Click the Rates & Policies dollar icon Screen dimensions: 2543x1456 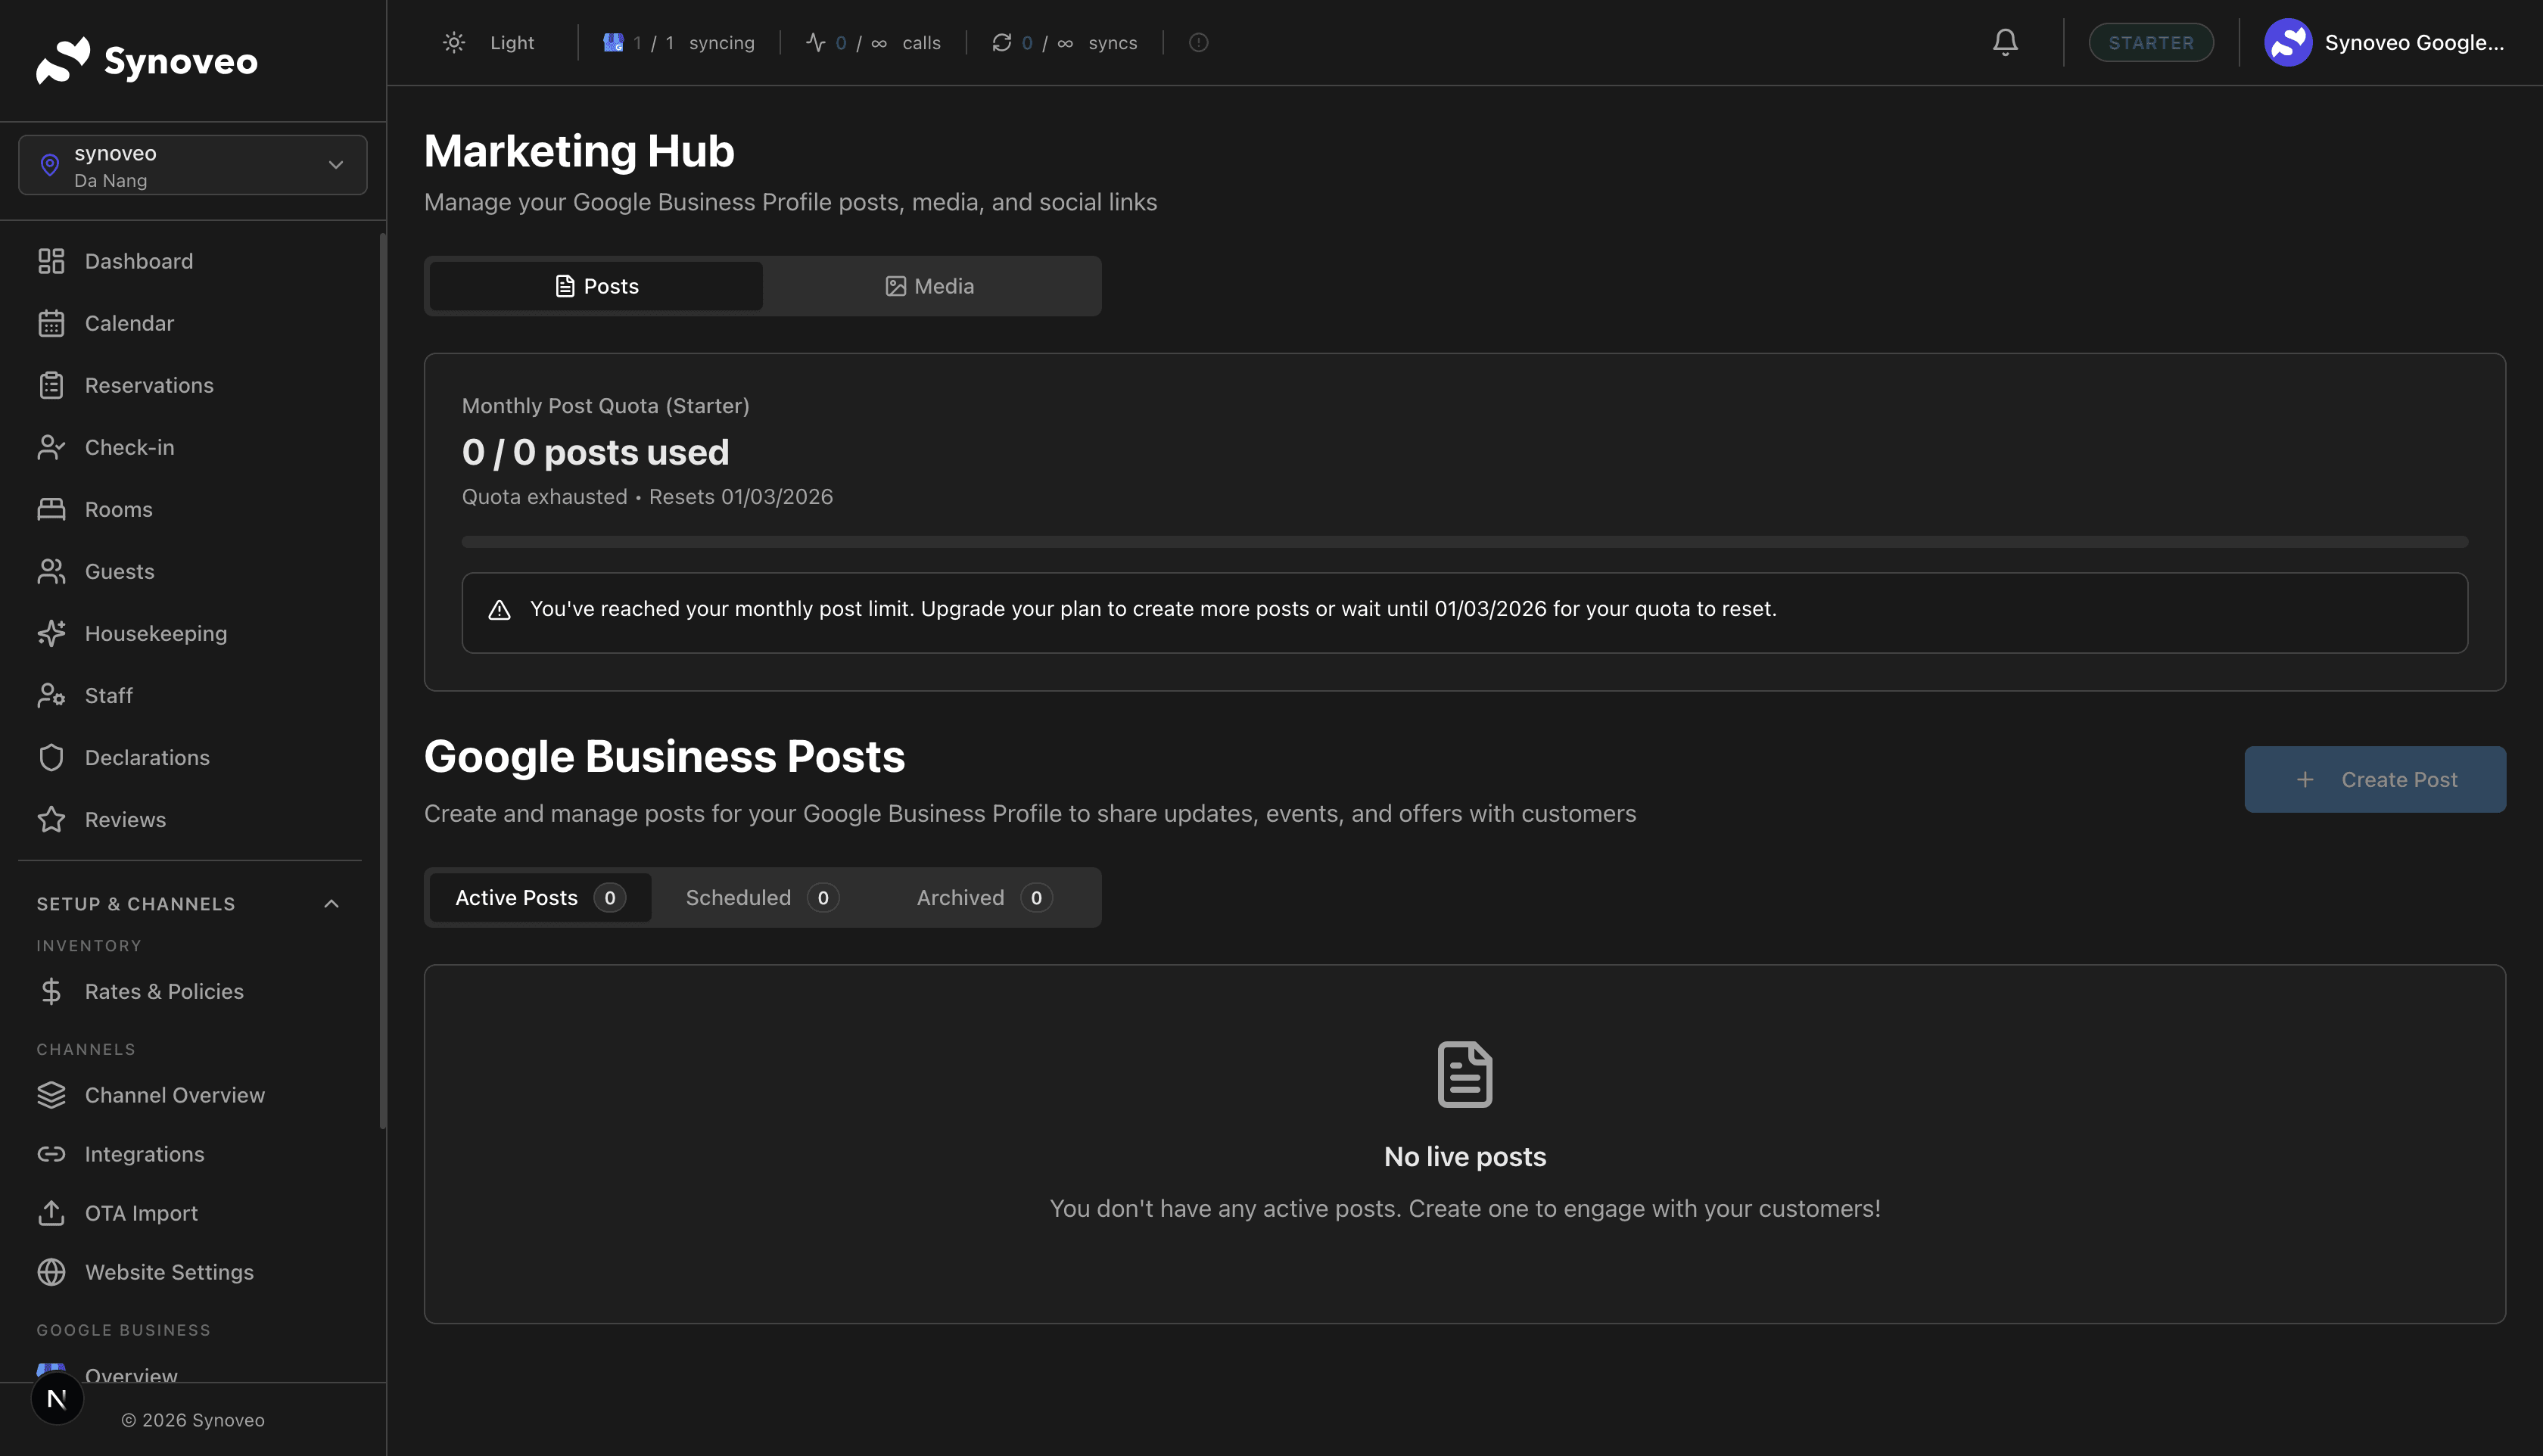click(x=52, y=991)
